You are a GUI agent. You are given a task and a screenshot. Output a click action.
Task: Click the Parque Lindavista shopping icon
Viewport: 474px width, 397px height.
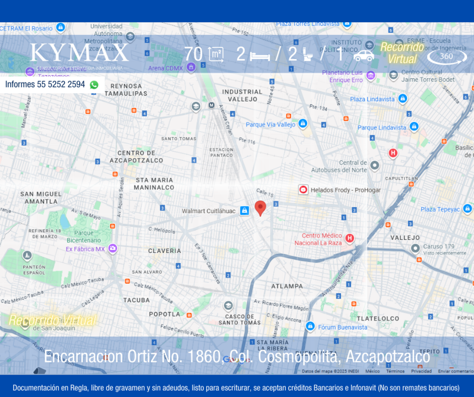414,127
